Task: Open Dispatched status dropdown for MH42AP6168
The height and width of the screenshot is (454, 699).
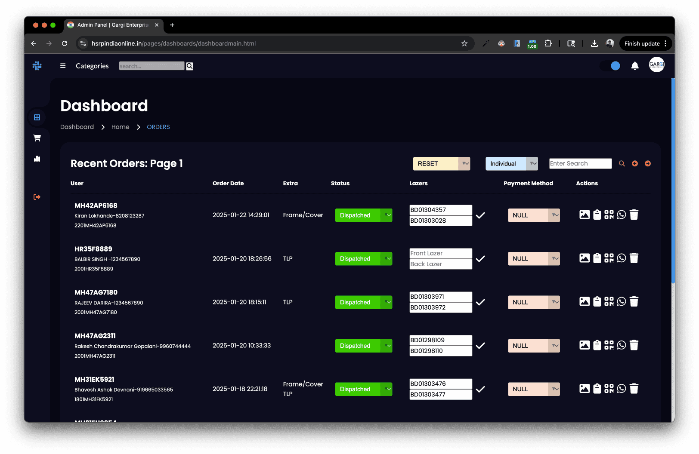Action: (364, 215)
